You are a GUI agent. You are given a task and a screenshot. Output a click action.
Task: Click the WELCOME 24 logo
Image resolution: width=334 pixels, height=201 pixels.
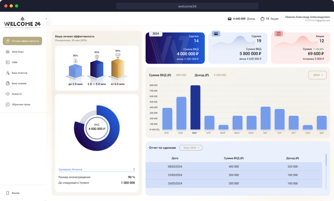[x=22, y=23]
